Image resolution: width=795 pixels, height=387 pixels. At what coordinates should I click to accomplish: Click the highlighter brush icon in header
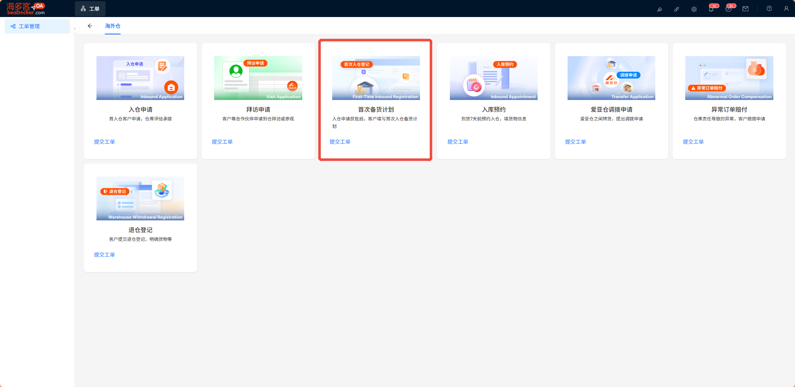tap(659, 9)
